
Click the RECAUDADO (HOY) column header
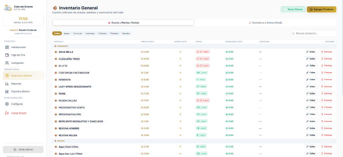(x=234, y=42)
